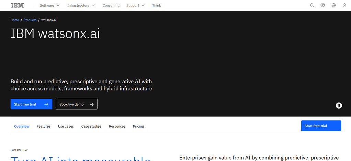Select the Use cases tab
The width and height of the screenshot is (351, 161).
[66, 127]
